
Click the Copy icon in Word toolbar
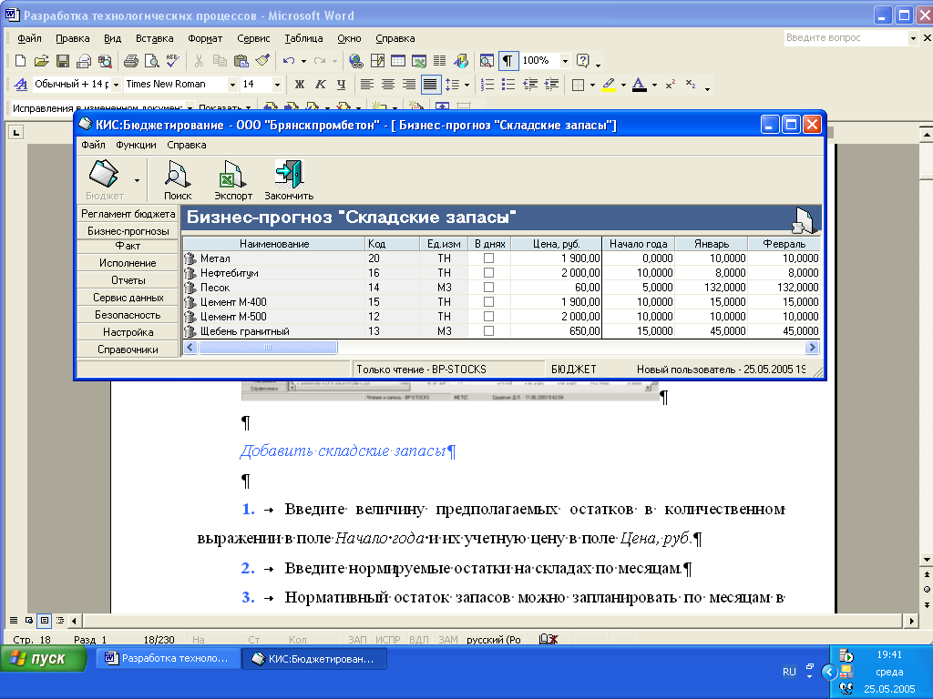tap(220, 61)
